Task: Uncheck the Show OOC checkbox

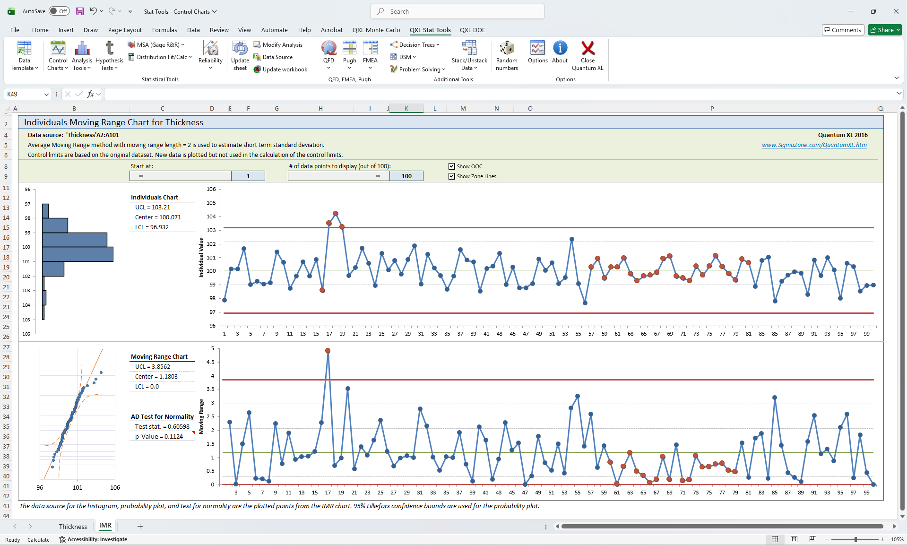Action: pyautogui.click(x=452, y=166)
